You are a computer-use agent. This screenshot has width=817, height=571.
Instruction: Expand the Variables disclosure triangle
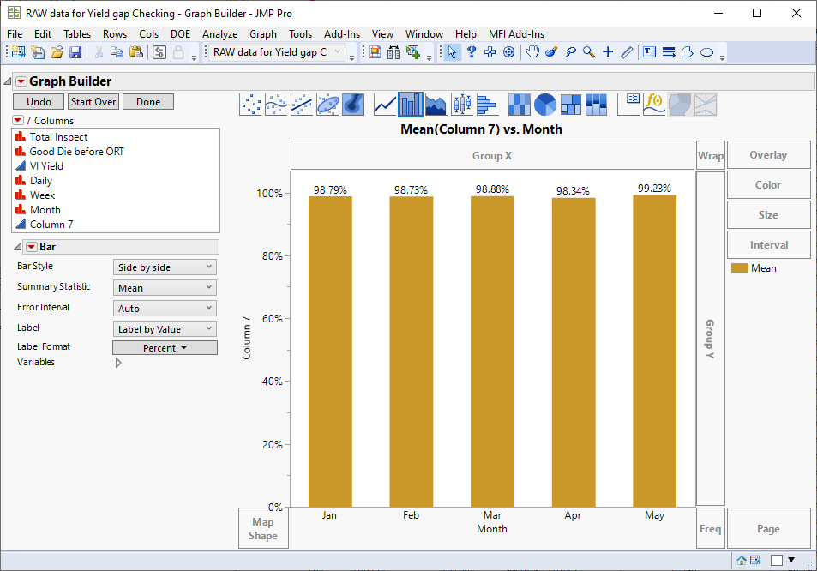118,363
